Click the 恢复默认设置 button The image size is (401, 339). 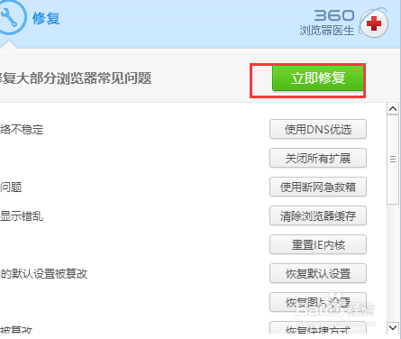tap(318, 273)
